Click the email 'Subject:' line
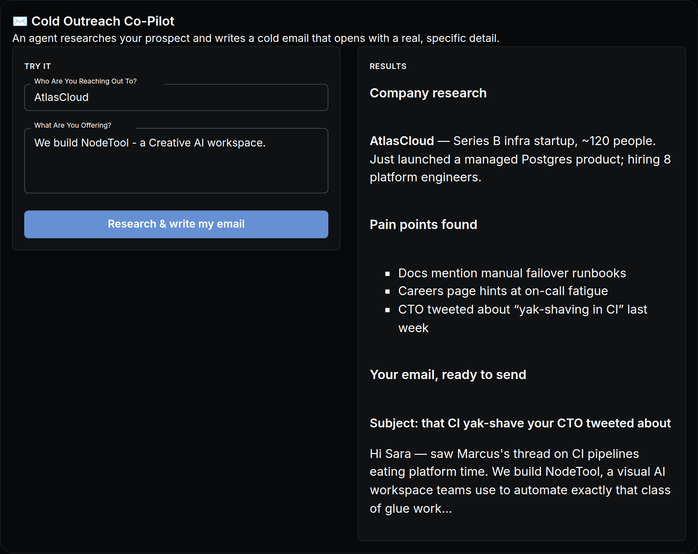The height and width of the screenshot is (554, 698). click(x=520, y=423)
